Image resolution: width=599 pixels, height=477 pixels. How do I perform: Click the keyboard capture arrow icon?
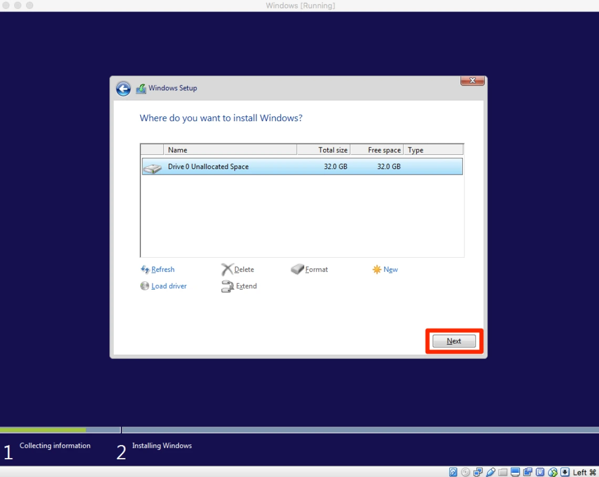click(565, 472)
